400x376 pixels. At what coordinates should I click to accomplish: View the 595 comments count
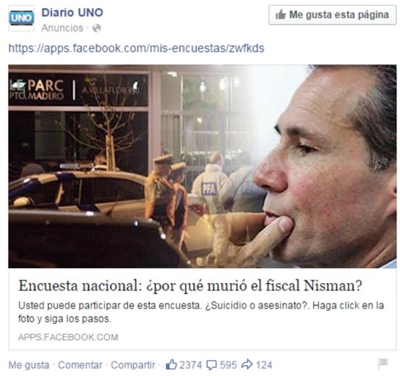tap(229, 365)
